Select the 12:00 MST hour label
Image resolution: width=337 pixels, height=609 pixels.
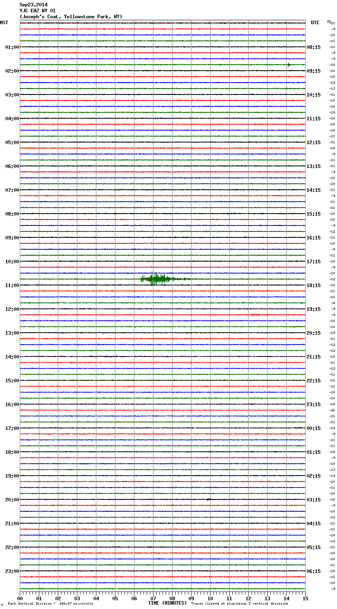(12, 309)
